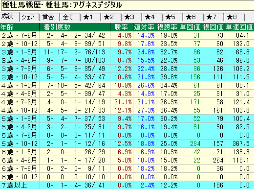Select the 7歳以上 row
The width and height of the screenshot is (254, 189).
[x=127, y=185]
